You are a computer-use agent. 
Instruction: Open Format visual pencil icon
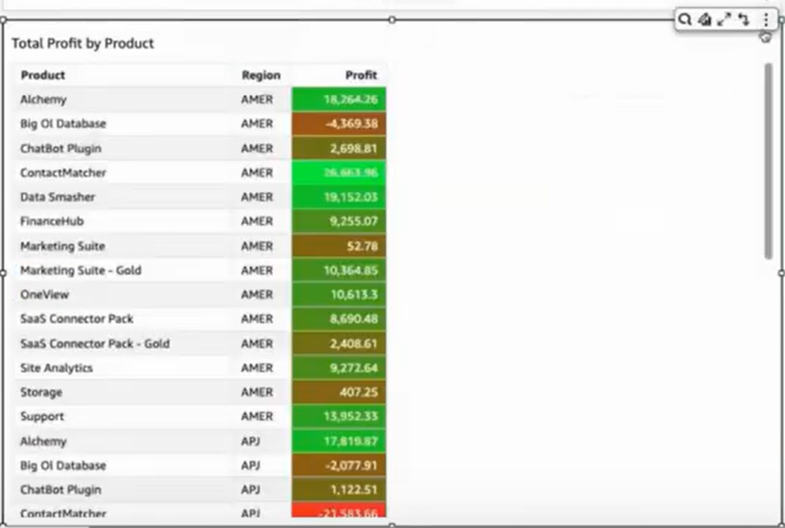705,19
